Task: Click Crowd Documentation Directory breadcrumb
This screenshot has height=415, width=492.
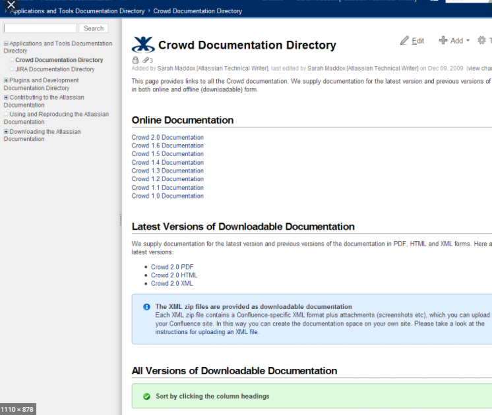Action: click(x=198, y=11)
